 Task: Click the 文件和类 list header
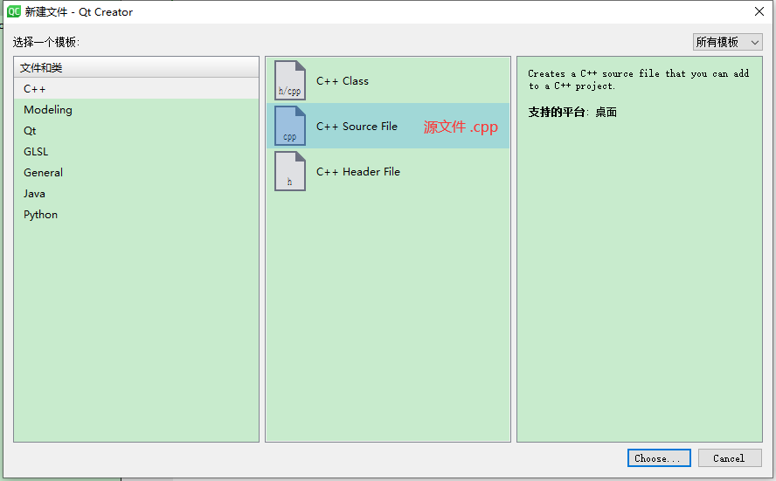(x=136, y=68)
